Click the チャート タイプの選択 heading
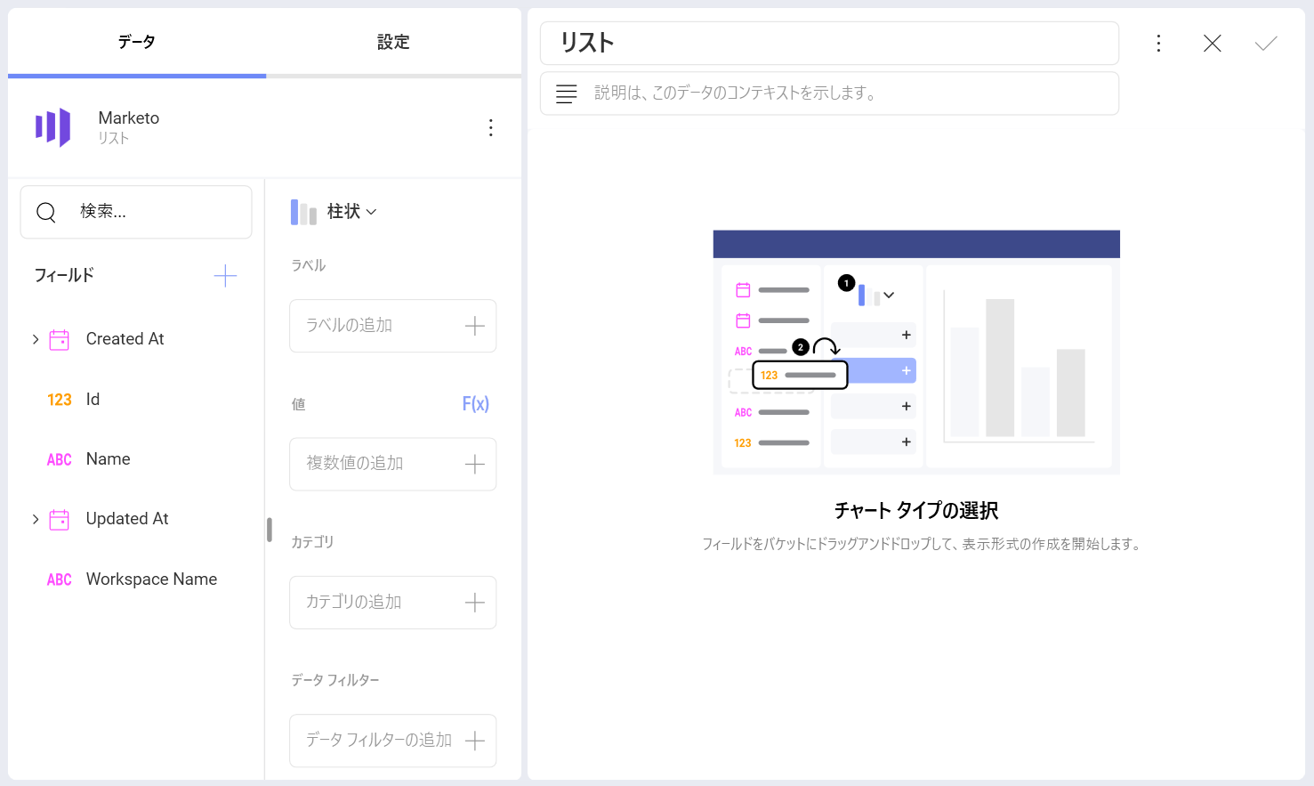This screenshot has width=1314, height=786. point(916,511)
